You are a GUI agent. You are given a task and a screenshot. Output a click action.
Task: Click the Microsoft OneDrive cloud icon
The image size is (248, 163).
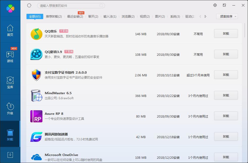(x=36, y=157)
